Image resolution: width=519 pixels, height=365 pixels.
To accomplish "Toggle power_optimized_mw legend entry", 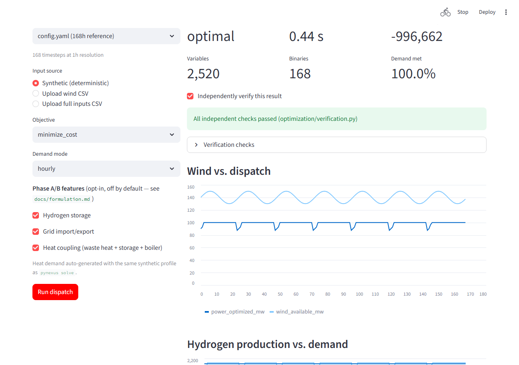I will point(235,312).
